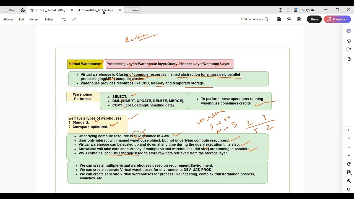Go to the Home view
Viewport: 354px width, 199px height.
(x=23, y=10)
